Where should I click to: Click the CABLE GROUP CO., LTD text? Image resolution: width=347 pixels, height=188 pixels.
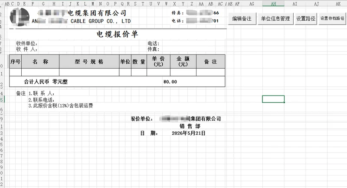(x=101, y=21)
